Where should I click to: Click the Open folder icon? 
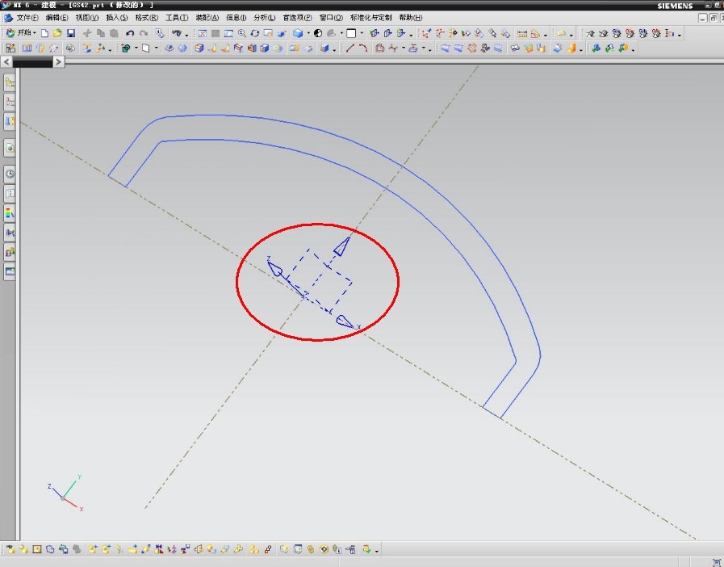click(57, 33)
